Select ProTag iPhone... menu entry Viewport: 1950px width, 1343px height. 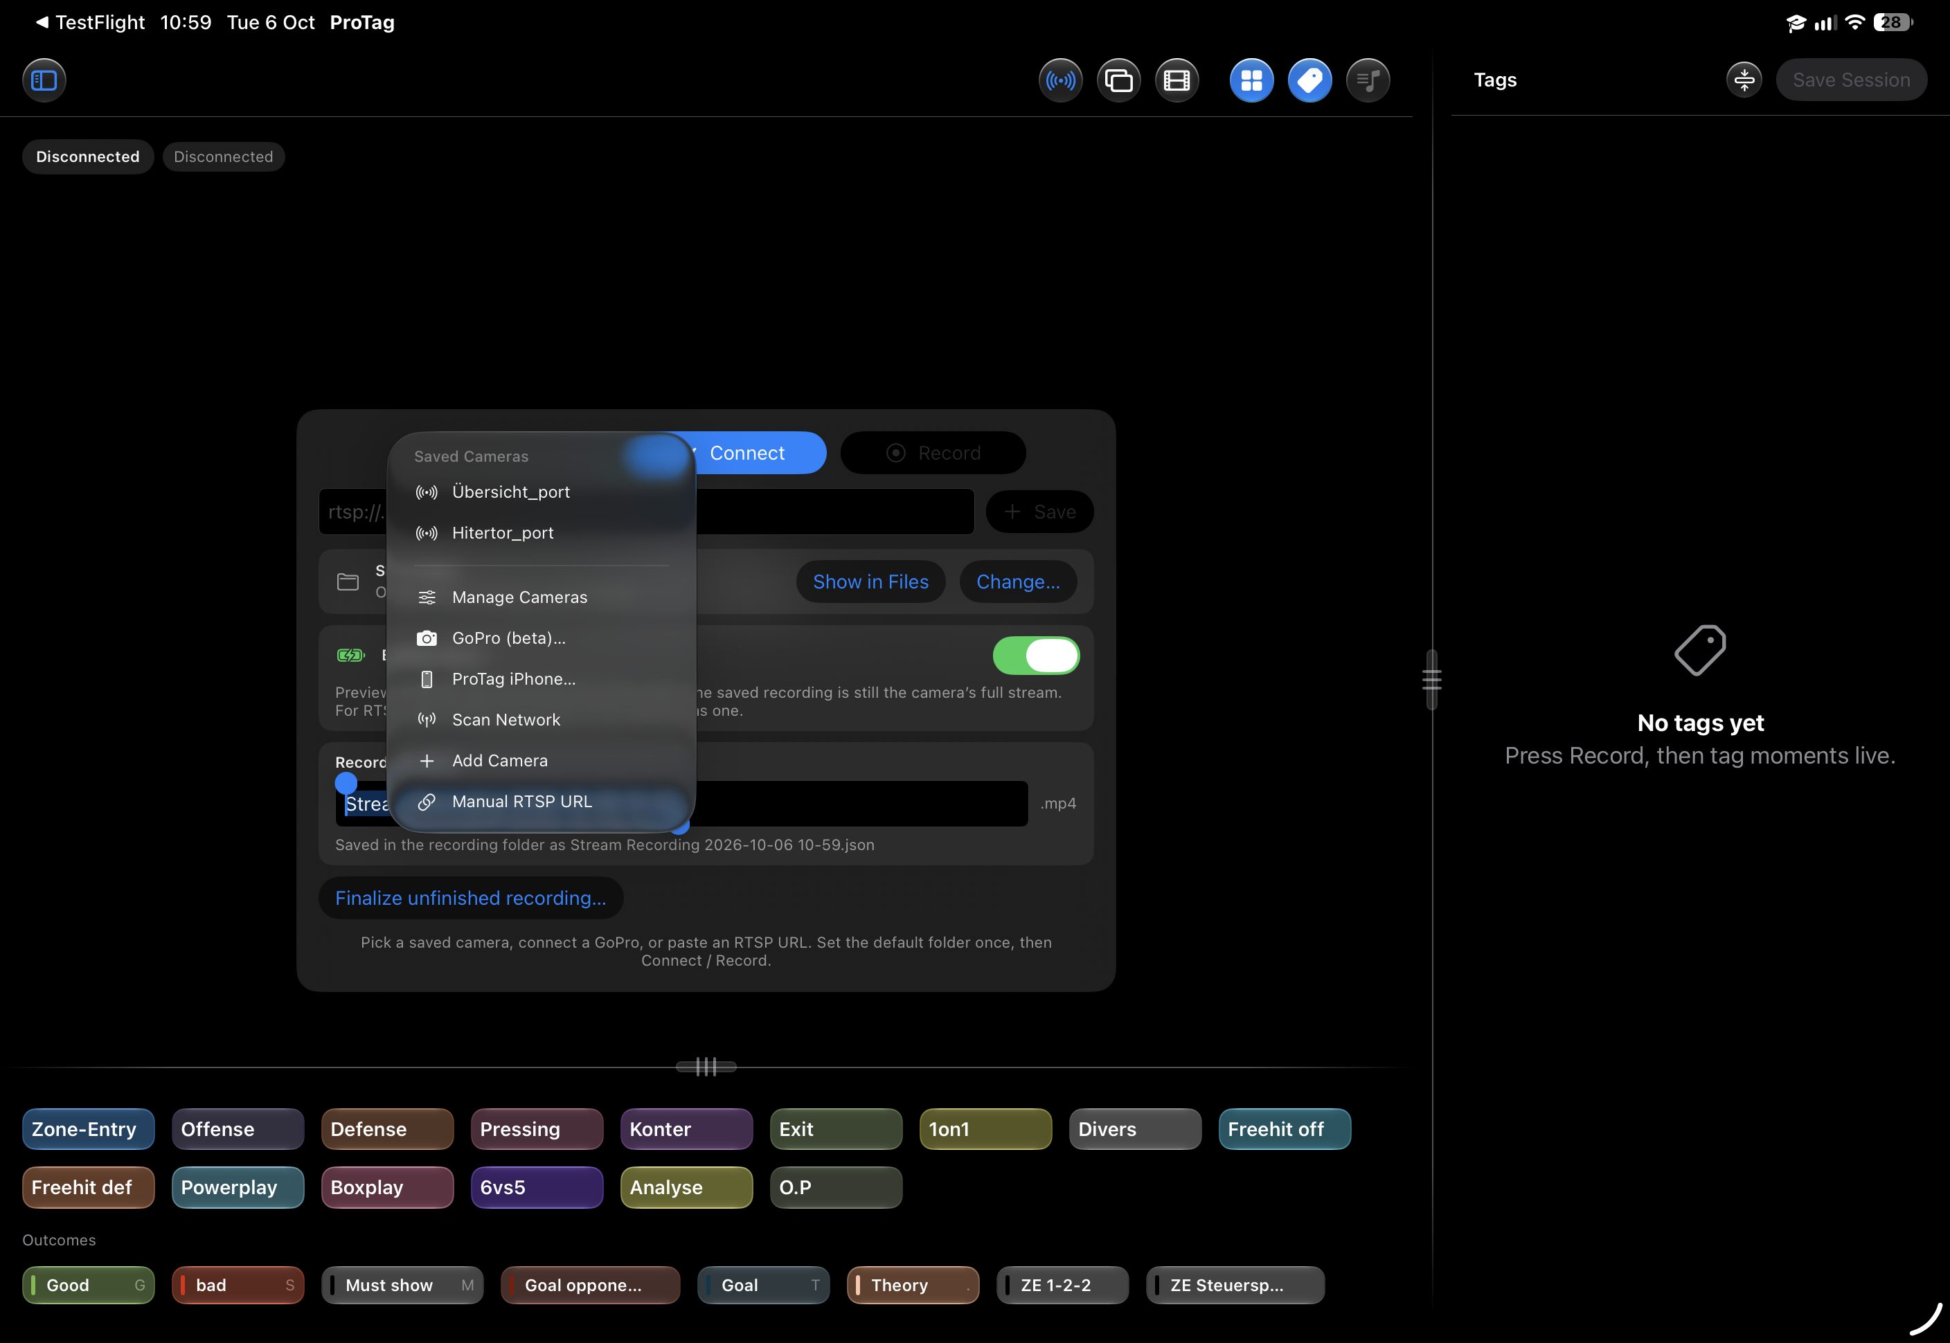point(541,679)
